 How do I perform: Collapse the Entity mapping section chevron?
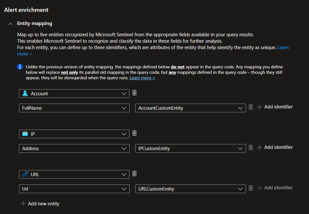[11, 24]
